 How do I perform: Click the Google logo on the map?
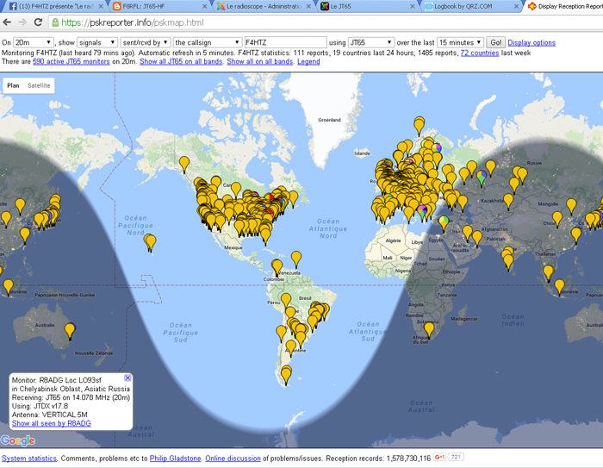[18, 440]
